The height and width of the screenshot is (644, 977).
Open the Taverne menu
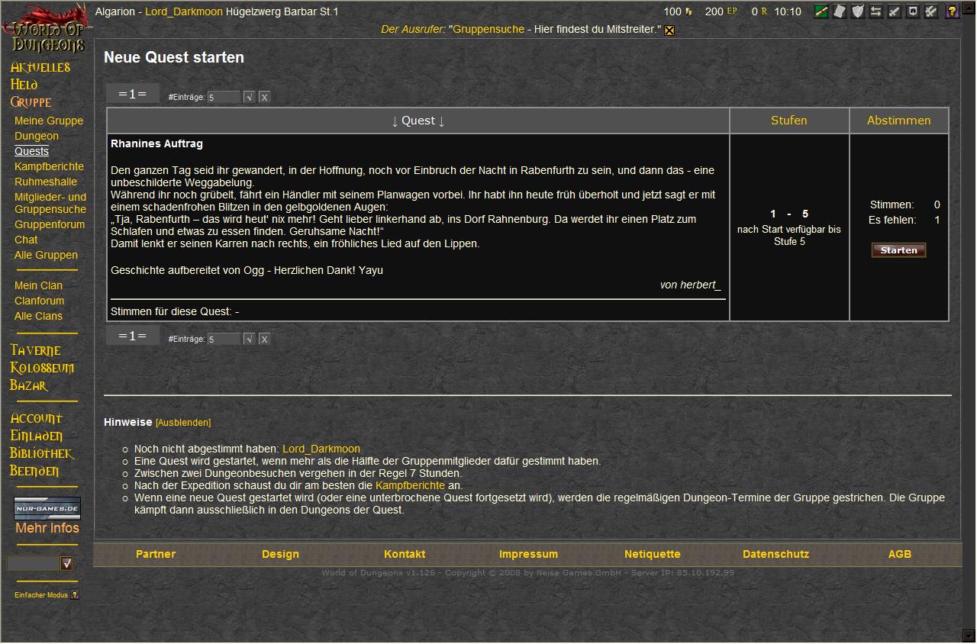click(35, 350)
